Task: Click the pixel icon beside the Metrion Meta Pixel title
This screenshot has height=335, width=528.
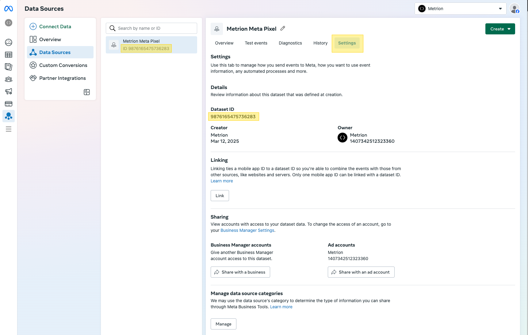Action: [217, 29]
